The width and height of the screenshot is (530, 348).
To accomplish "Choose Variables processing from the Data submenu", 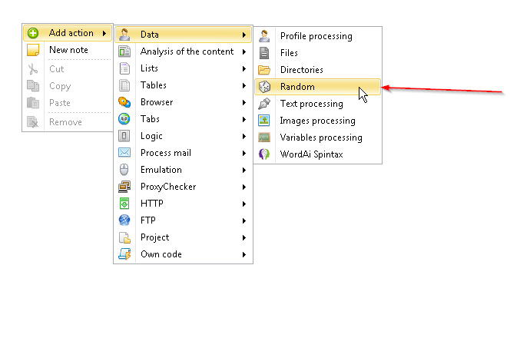I will click(318, 138).
